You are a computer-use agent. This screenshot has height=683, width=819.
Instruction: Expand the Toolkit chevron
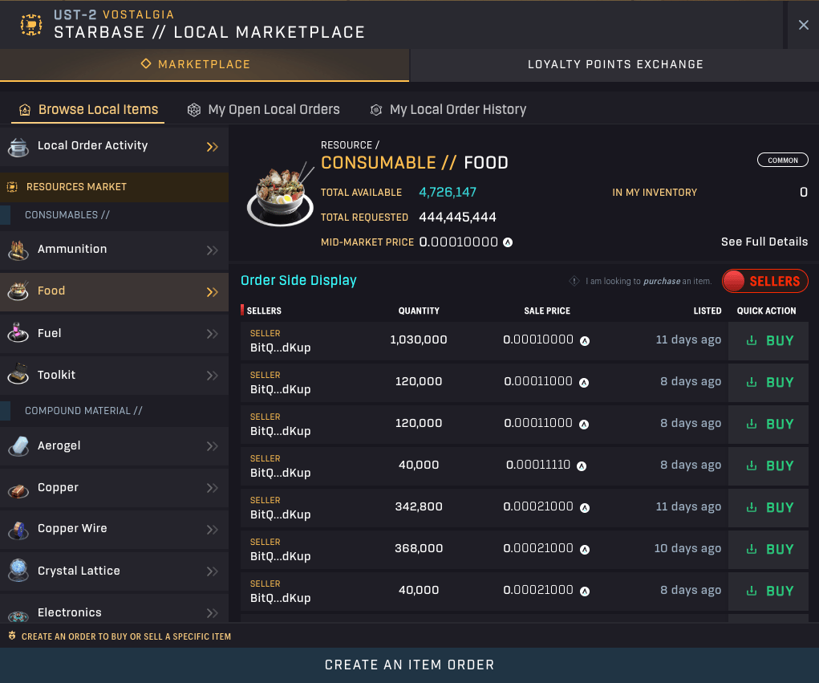click(212, 376)
